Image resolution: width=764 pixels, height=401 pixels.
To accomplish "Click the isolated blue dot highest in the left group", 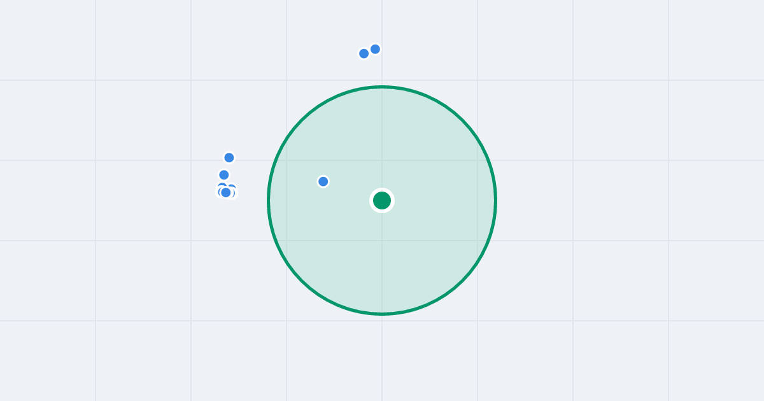I will point(229,157).
